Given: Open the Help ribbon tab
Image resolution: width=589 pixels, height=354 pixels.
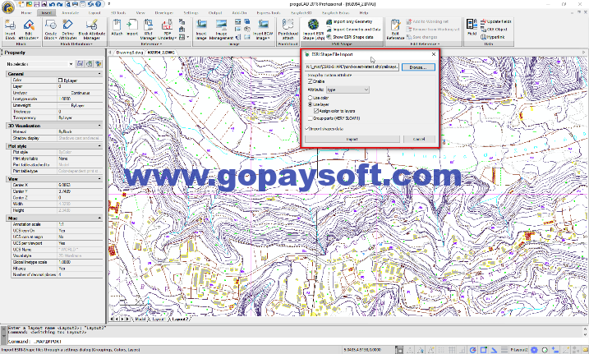Looking at the screenshot, I should click(364, 13).
